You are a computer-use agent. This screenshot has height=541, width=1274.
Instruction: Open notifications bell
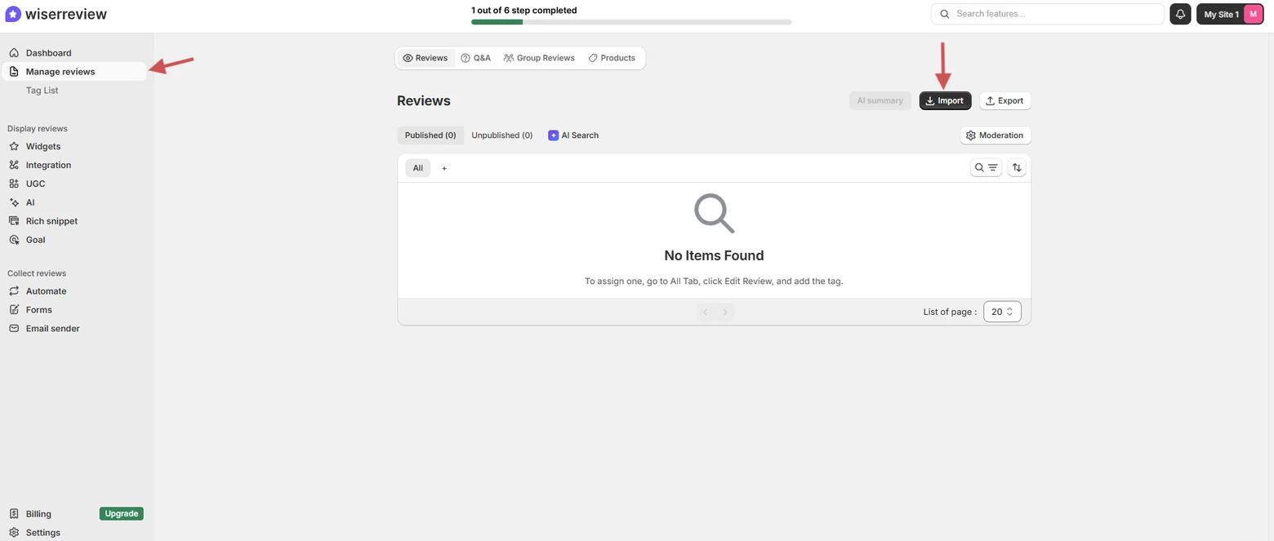click(x=1180, y=14)
